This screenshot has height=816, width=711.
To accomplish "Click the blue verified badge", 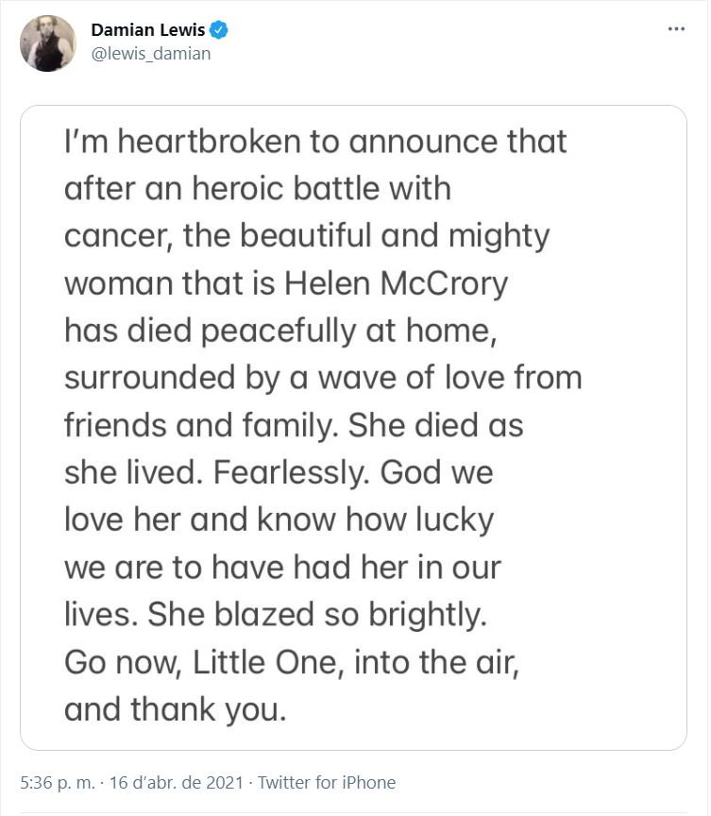I will (x=219, y=30).
